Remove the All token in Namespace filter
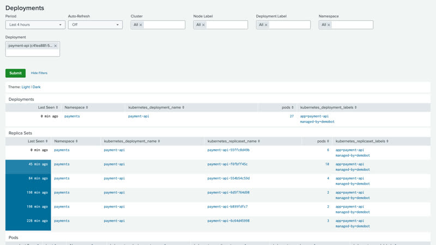Image resolution: width=436 pixels, height=245 pixels. point(329,25)
